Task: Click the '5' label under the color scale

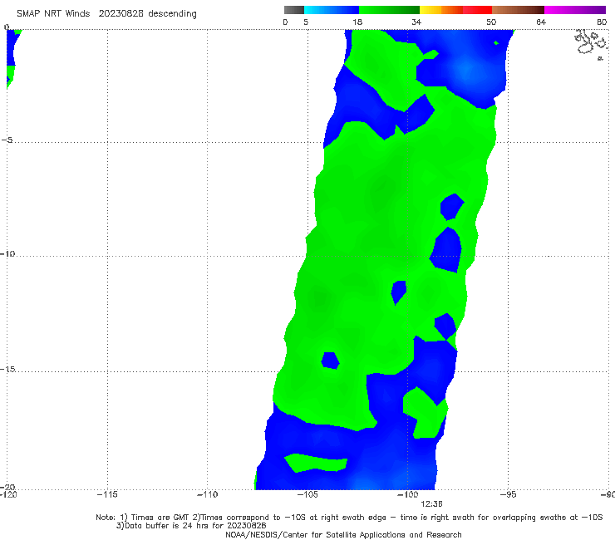Action: pyautogui.click(x=306, y=22)
